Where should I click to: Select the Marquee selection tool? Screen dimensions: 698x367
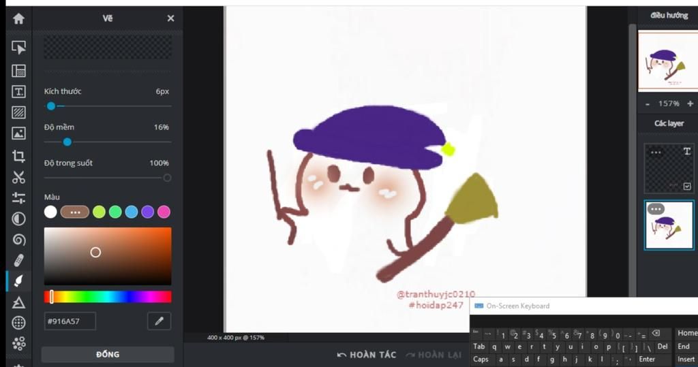coord(18,71)
